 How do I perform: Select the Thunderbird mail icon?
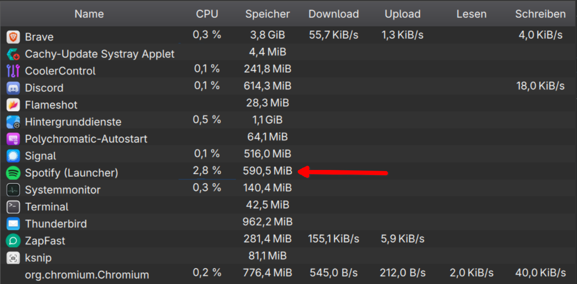13,224
